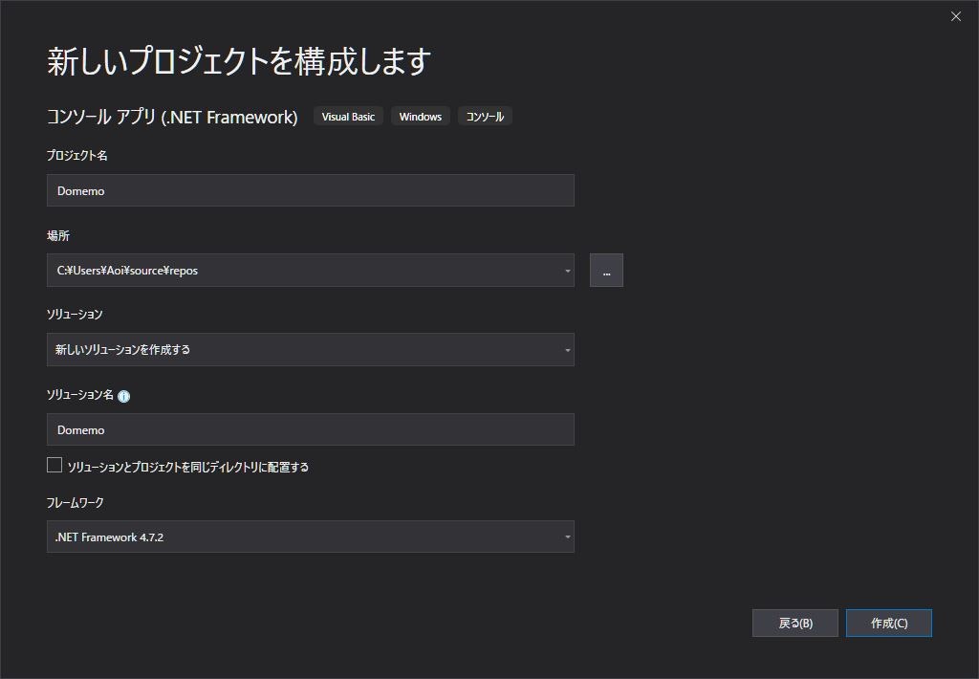Close the project configuration dialog

tap(955, 17)
